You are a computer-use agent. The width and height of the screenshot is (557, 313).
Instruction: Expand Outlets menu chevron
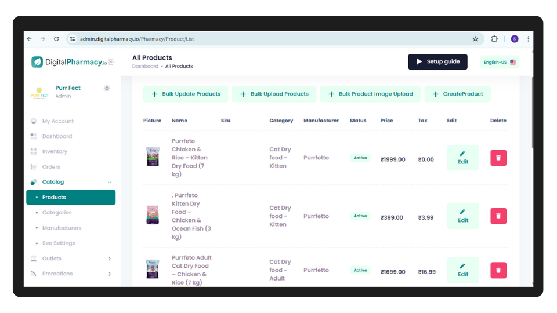(x=110, y=259)
